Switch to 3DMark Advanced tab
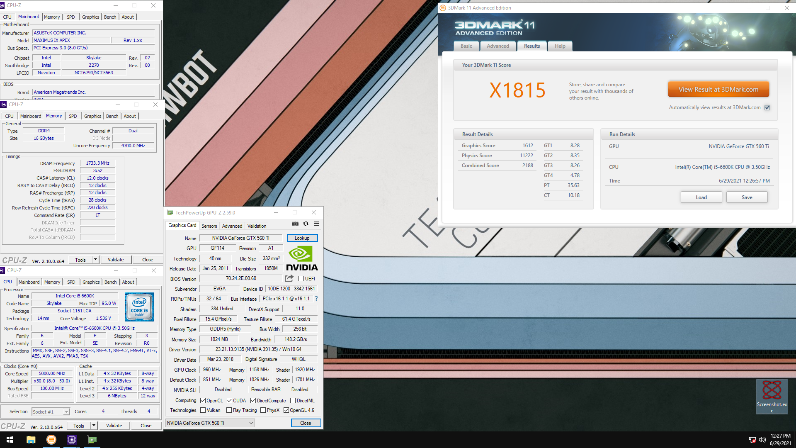 [x=498, y=46]
